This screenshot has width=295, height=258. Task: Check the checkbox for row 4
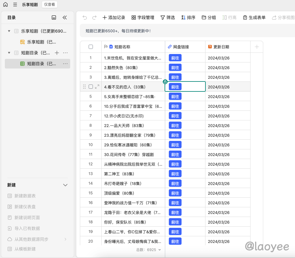[x=91, y=87]
